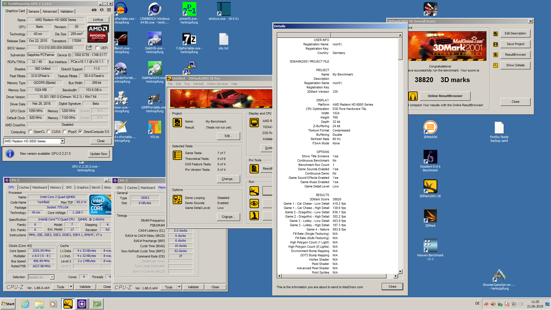The image size is (551, 310).
Task: Click the Bus Interface question mark icon
Action: (x=108, y=62)
